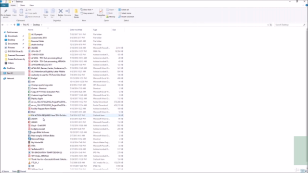The image size is (308, 173).
Task: Click the Paste icon in ribbon
Action: coord(21,11)
